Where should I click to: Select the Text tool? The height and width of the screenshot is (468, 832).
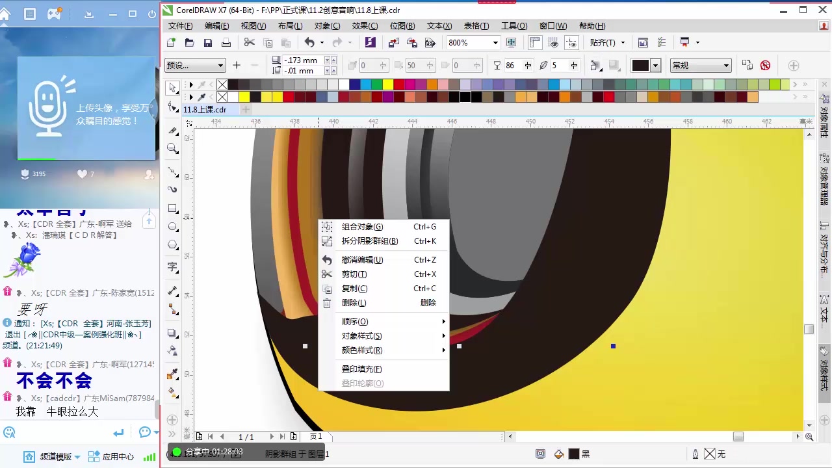tap(172, 266)
